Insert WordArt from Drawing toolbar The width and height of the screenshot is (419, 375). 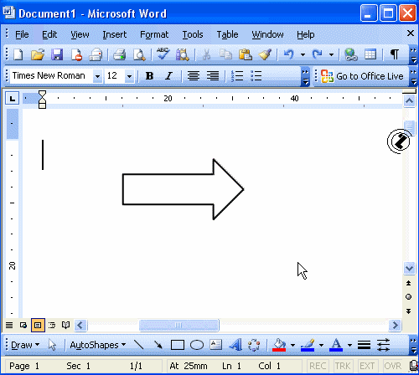pyautogui.click(x=235, y=345)
